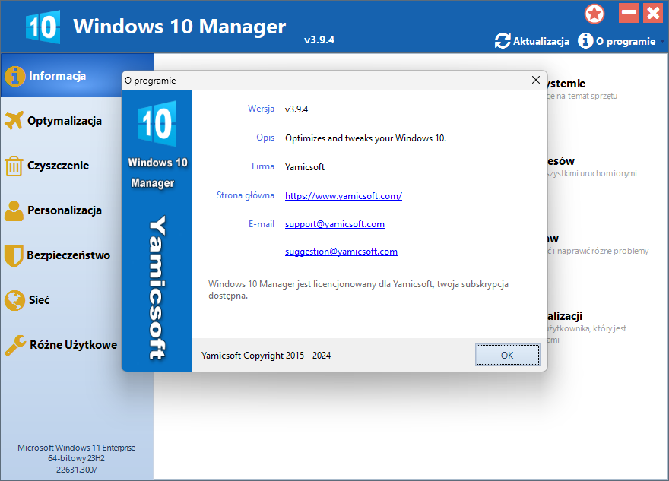Click the Bezpieczeństwo shield icon

click(14, 255)
